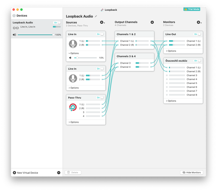Click the Trial Mode warning badge
The height and width of the screenshot is (191, 217).
coord(192,9)
